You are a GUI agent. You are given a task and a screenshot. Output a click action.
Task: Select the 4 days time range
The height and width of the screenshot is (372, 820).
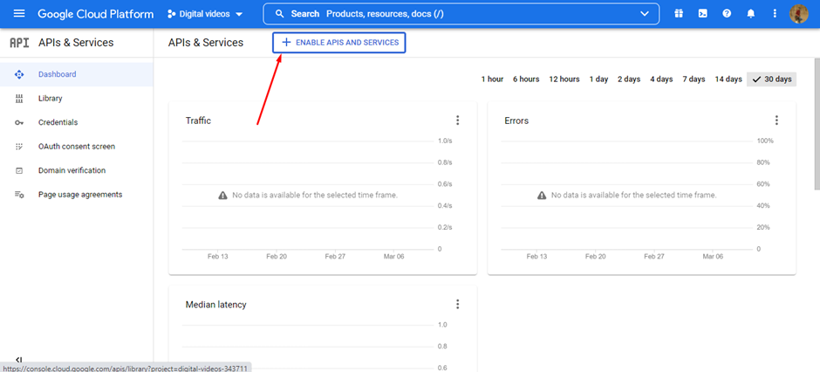tap(661, 79)
